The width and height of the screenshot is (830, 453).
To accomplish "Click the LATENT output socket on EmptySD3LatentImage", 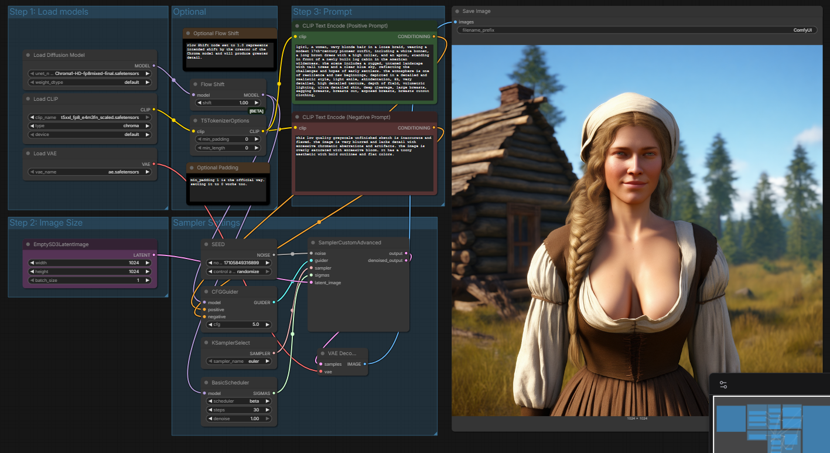I will click(x=153, y=255).
